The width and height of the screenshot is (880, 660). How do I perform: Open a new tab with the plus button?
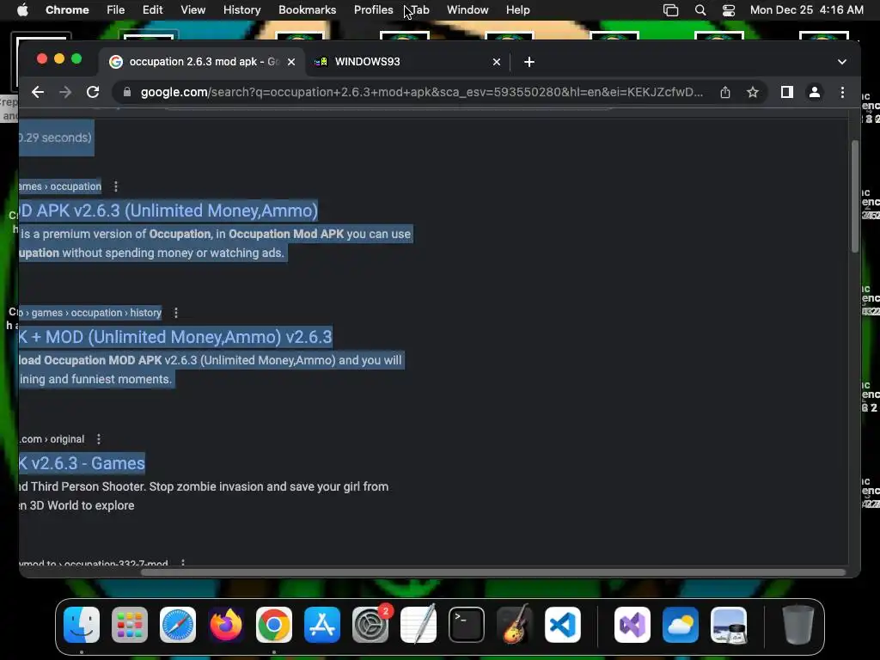[529, 62]
